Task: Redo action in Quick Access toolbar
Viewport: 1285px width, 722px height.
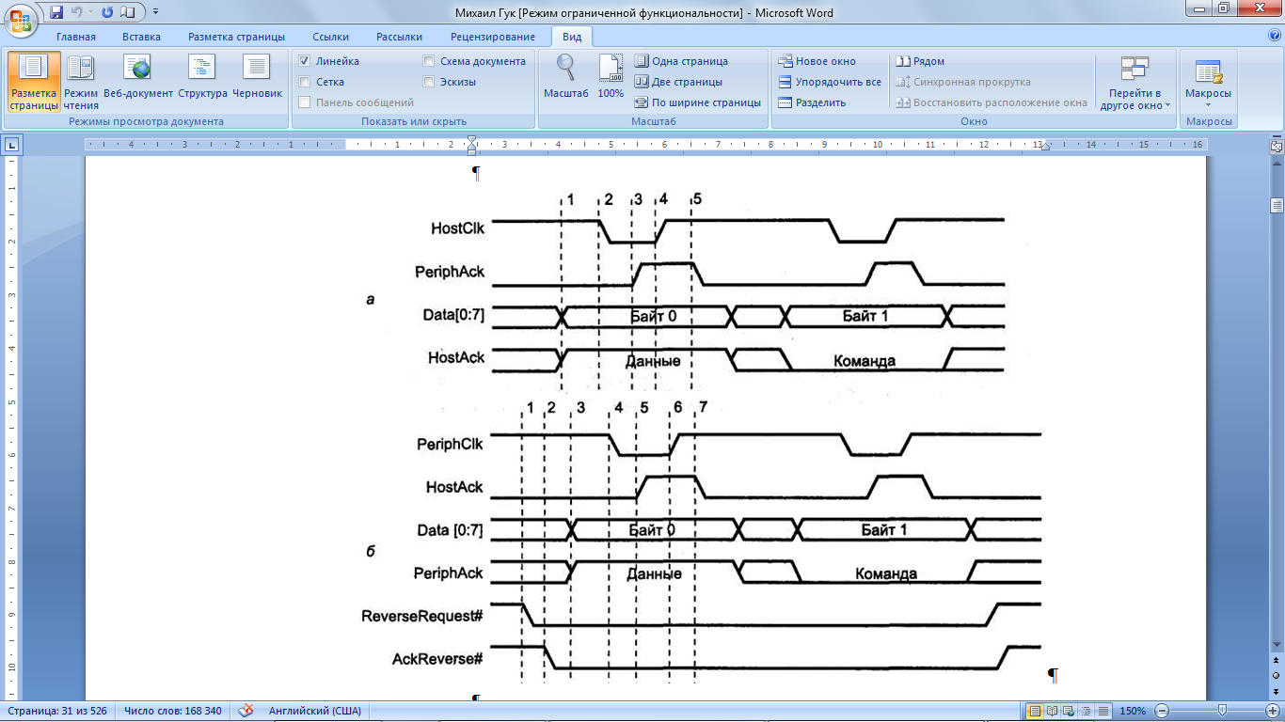Action: (x=106, y=12)
